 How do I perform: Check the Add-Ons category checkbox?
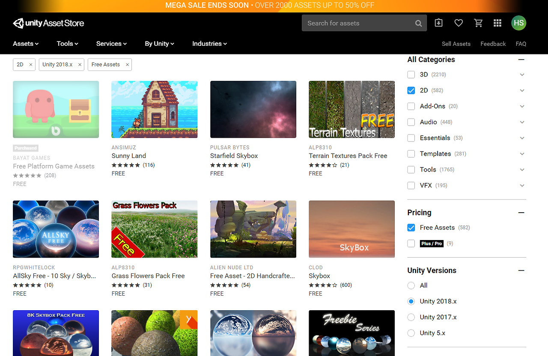[411, 106]
